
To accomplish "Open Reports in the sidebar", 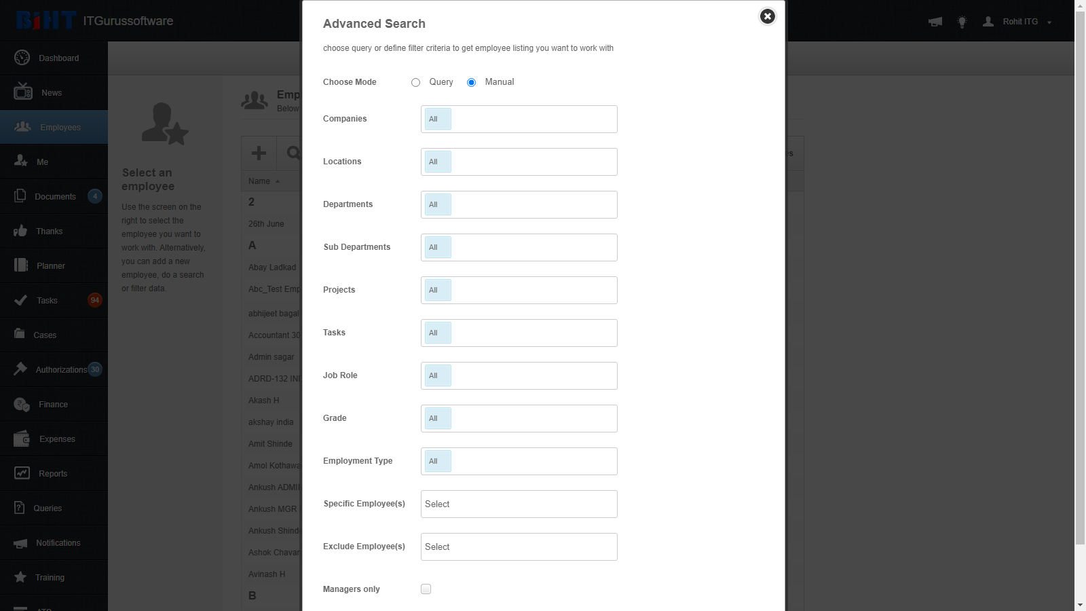I will [x=54, y=474].
